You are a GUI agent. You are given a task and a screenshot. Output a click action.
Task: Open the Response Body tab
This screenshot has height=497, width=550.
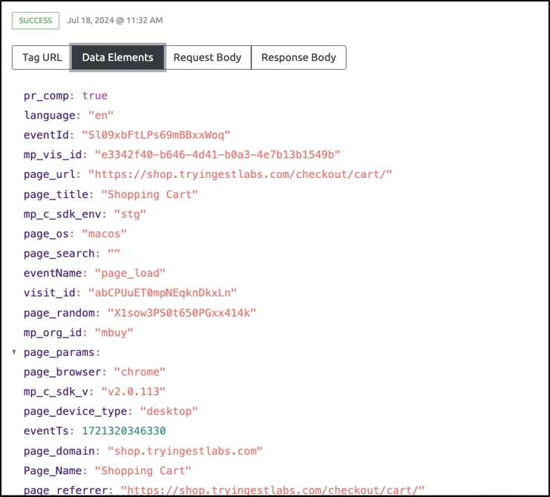(x=298, y=57)
